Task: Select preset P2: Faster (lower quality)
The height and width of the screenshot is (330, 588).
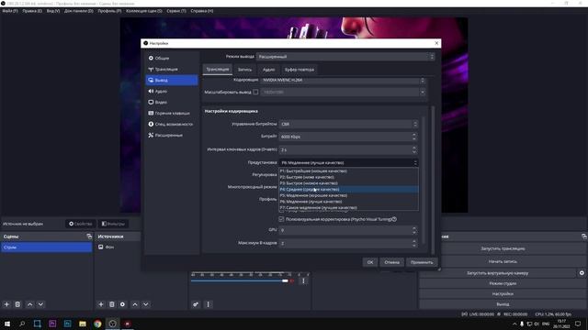Action: tap(349, 177)
